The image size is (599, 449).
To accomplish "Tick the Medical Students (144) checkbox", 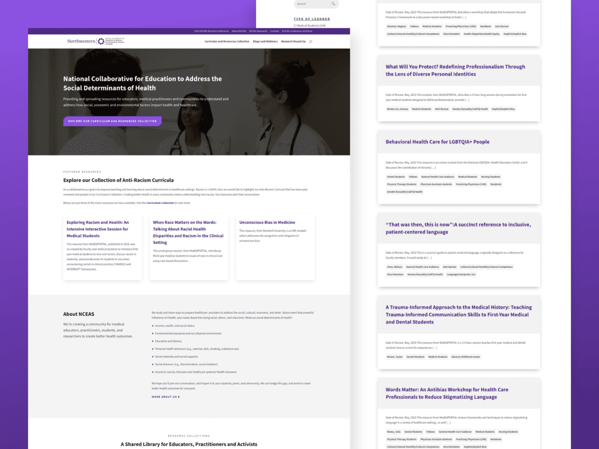I will tap(295, 25).
